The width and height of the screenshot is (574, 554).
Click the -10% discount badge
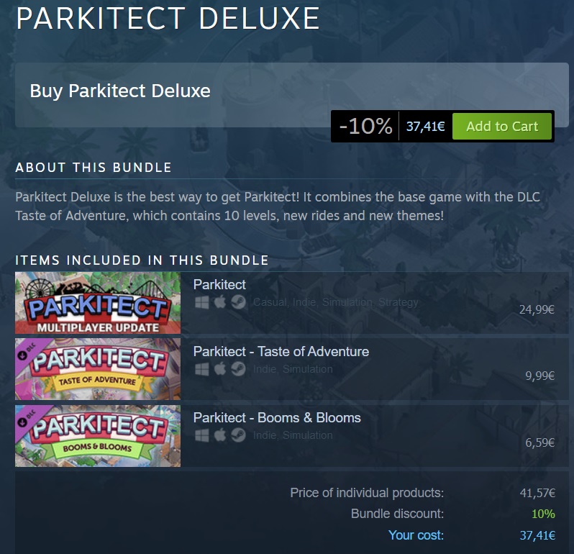(365, 127)
